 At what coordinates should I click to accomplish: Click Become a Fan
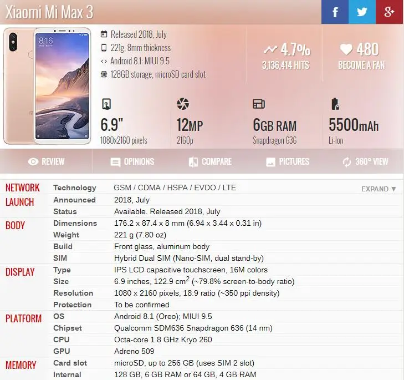click(x=361, y=65)
